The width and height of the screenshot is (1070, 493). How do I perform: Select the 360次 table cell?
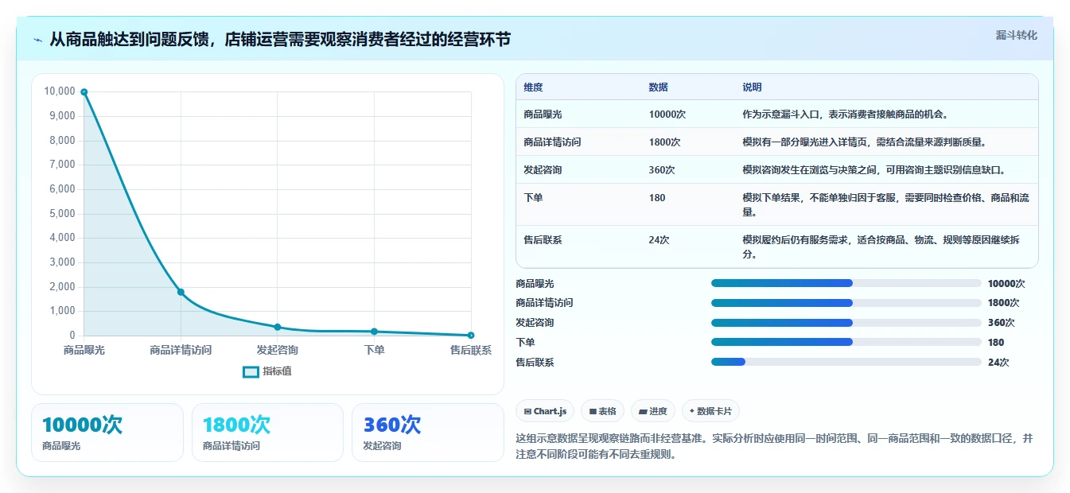click(662, 170)
